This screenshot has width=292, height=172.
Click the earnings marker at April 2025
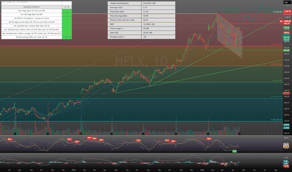(239, 134)
